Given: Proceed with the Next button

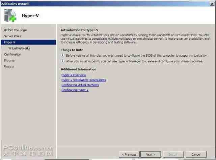Looking at the screenshot, I should pos(151,154).
